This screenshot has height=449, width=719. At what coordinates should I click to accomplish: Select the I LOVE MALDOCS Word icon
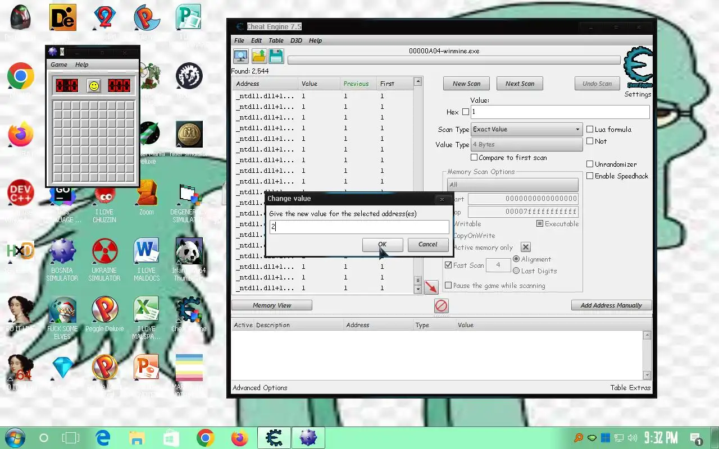coord(147,251)
